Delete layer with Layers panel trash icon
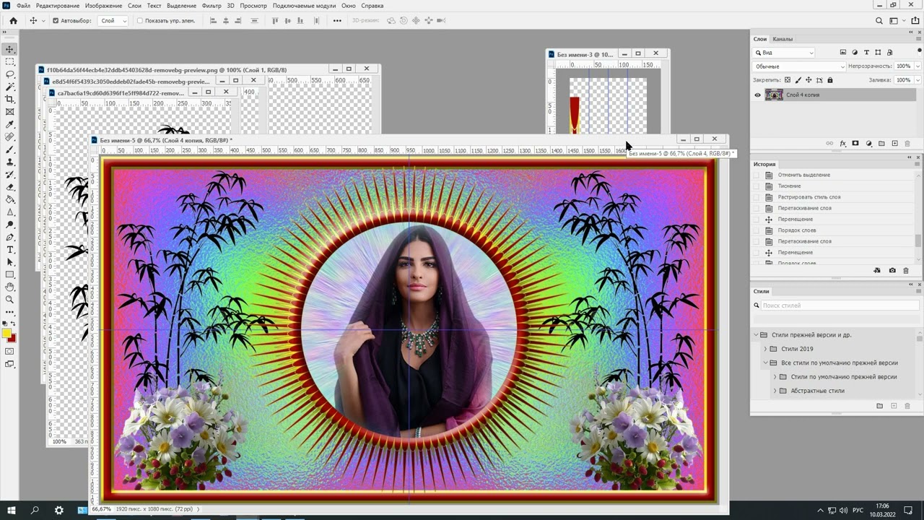 (907, 144)
